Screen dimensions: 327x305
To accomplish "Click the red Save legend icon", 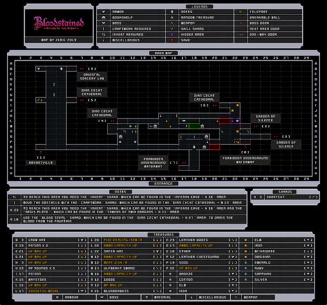I will [x=172, y=40].
